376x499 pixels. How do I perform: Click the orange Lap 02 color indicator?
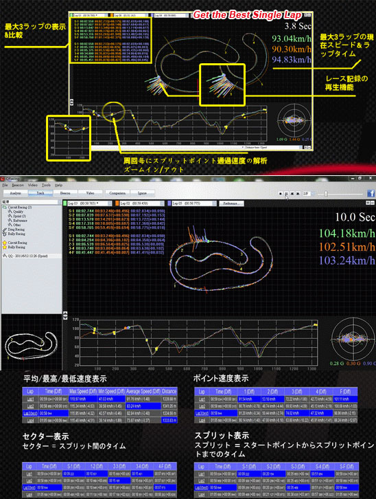coord(117,203)
